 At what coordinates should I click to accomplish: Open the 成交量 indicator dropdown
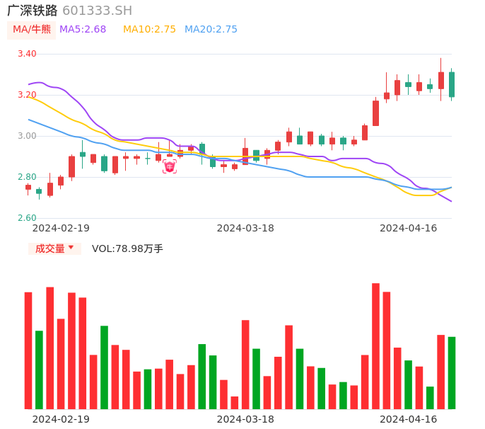click(x=54, y=248)
